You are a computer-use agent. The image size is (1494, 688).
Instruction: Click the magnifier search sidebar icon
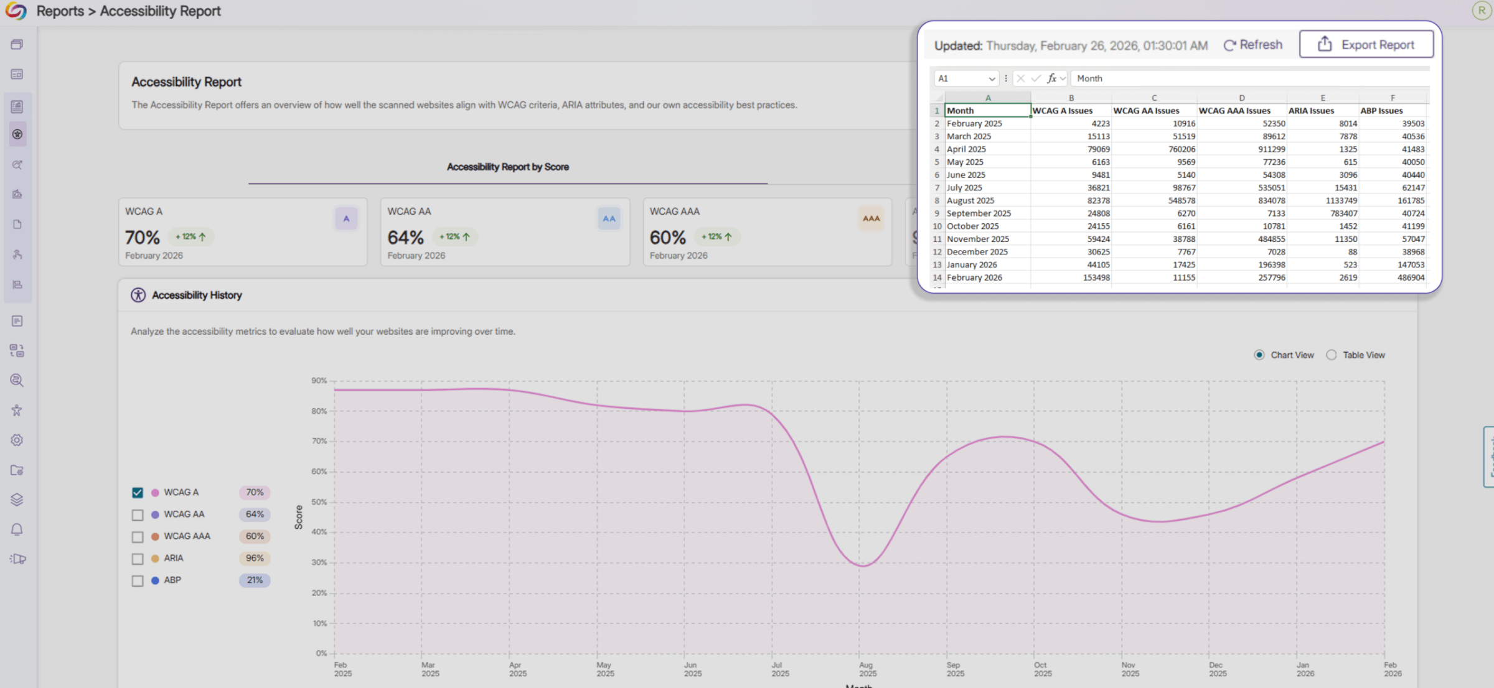[17, 381]
